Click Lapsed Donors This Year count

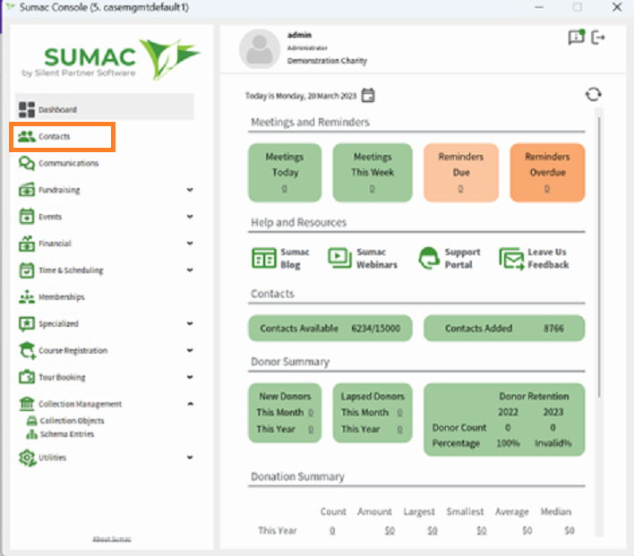(x=400, y=429)
